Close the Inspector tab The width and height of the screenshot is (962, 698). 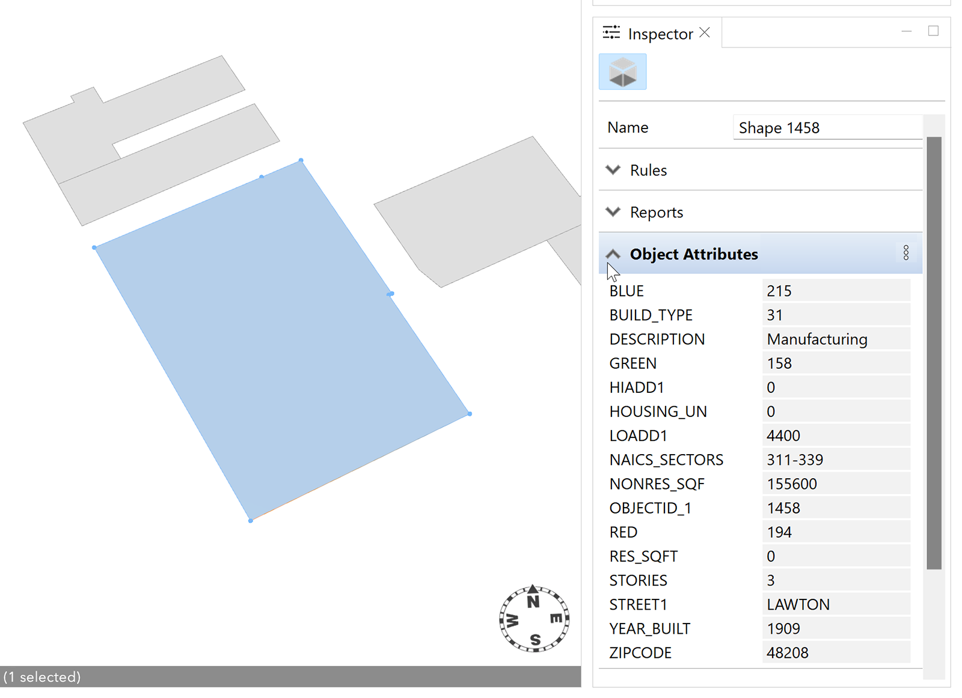tap(705, 32)
